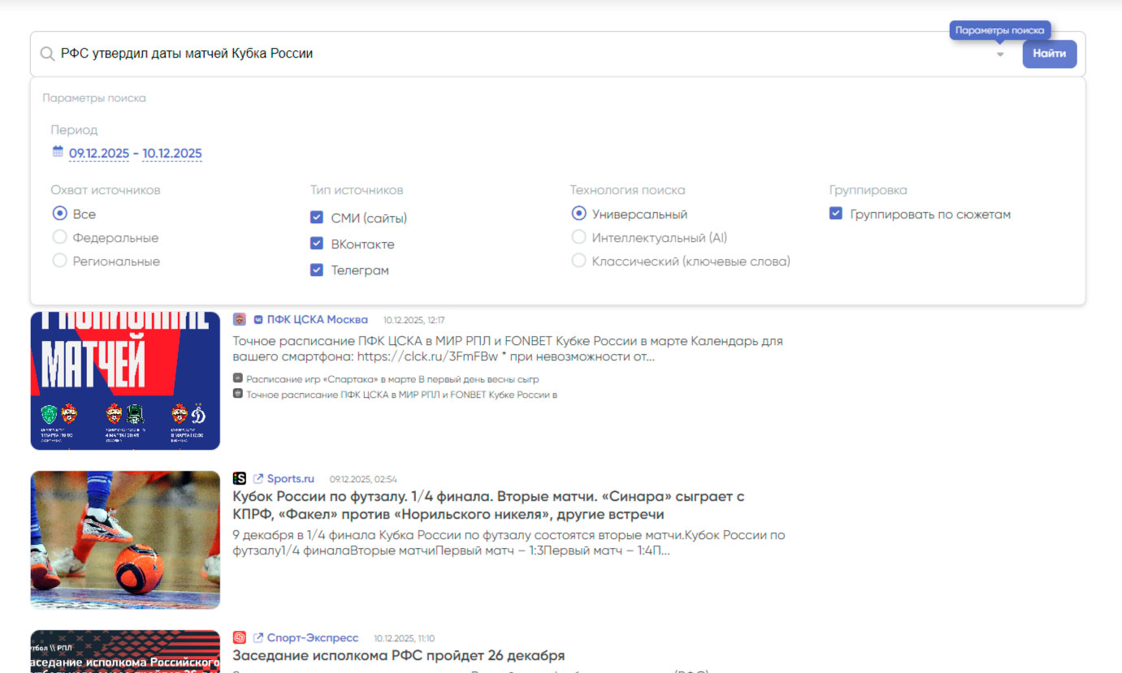Open external link icon beside Спорт-Экспресс
The image size is (1122, 673).
258,638
